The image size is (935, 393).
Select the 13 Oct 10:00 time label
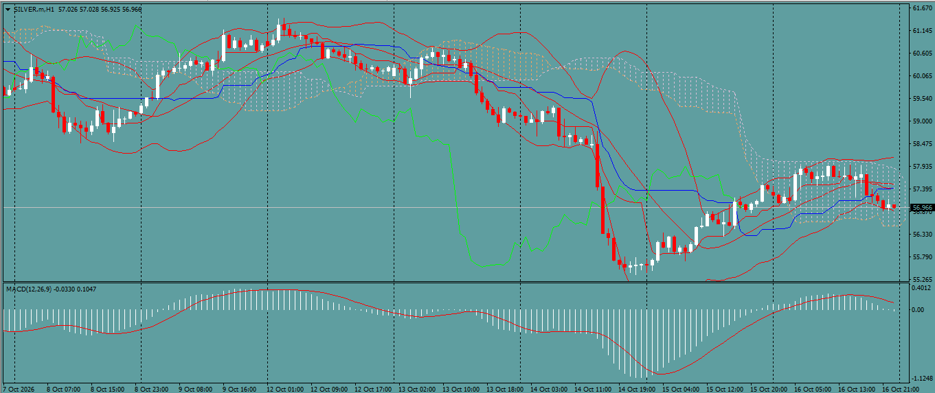click(462, 389)
